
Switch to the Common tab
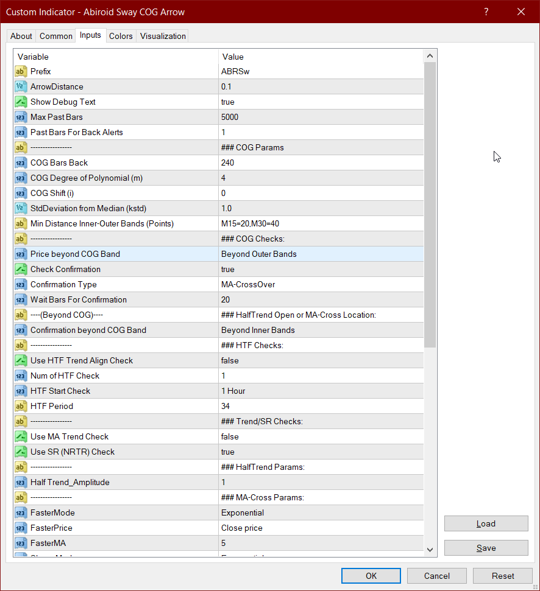56,36
